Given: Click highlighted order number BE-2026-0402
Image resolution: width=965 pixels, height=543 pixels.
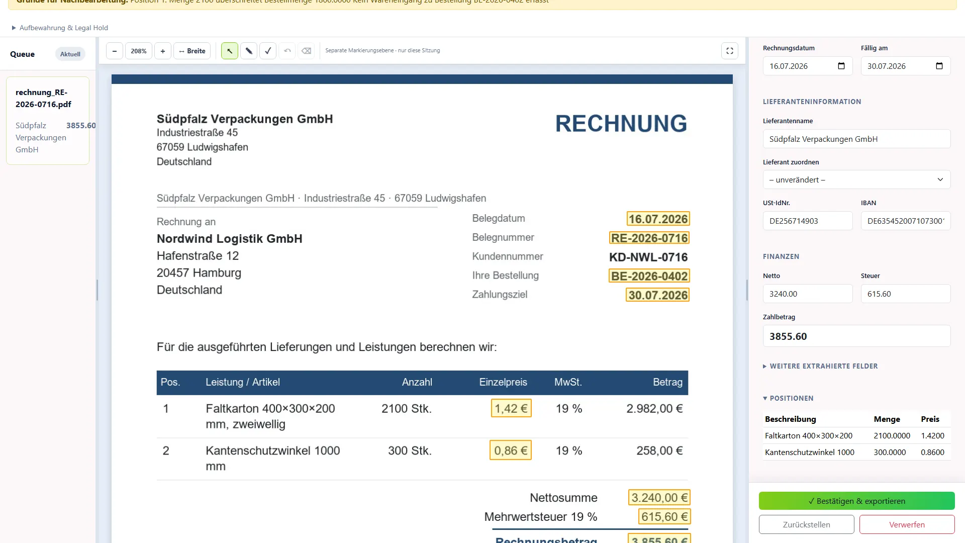Looking at the screenshot, I should tap(649, 276).
